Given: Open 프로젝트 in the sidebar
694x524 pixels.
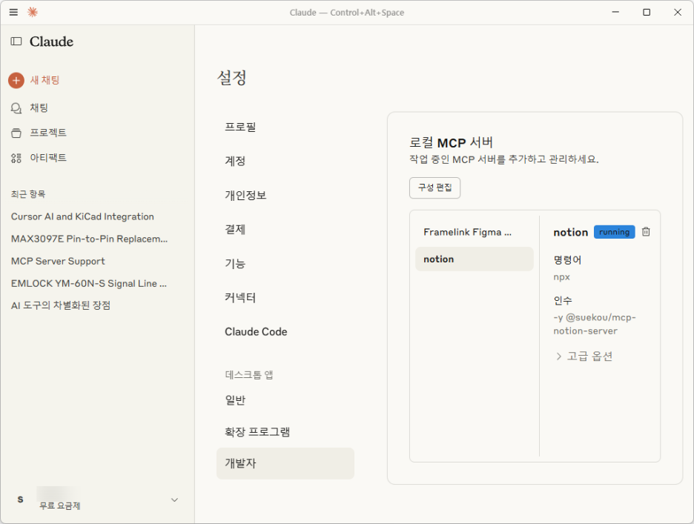Looking at the screenshot, I should 48,133.
